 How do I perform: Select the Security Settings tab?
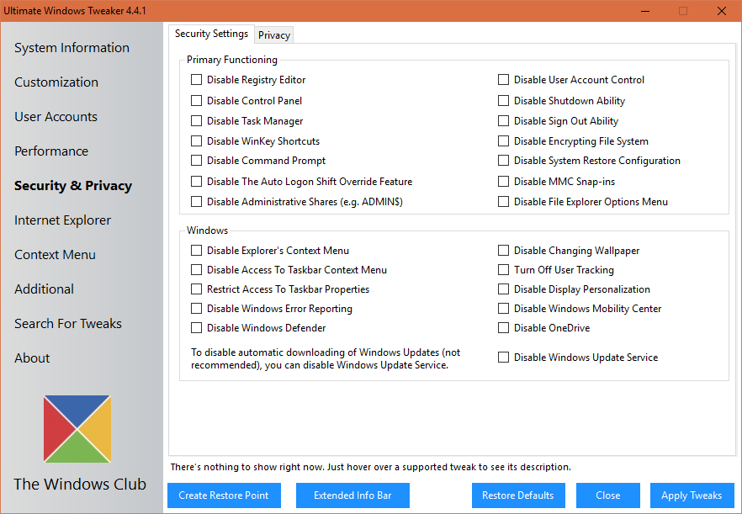[x=211, y=34]
